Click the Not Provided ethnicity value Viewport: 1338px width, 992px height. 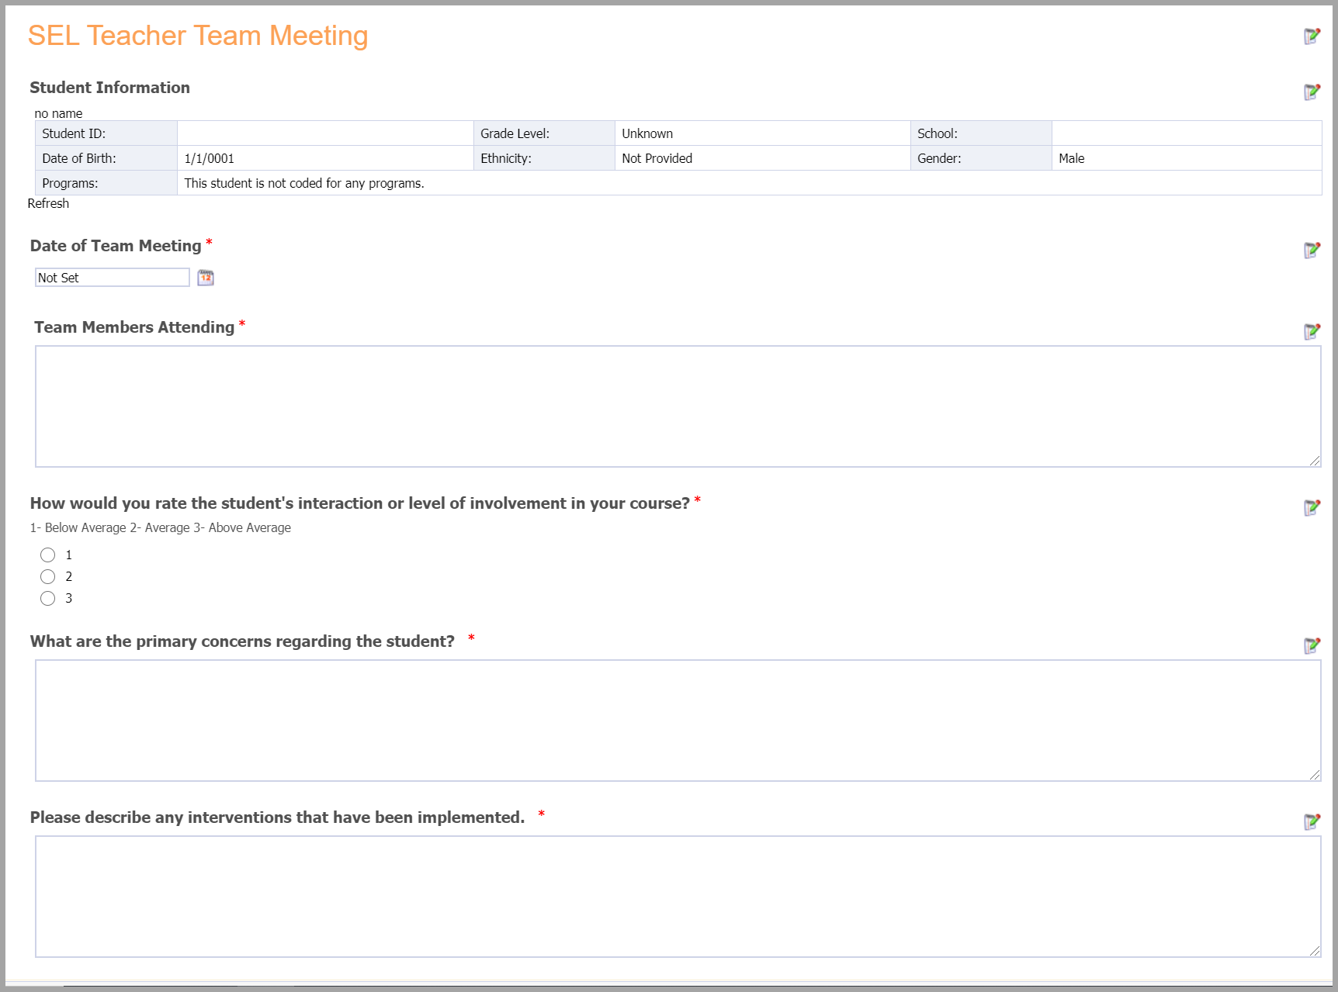click(657, 158)
